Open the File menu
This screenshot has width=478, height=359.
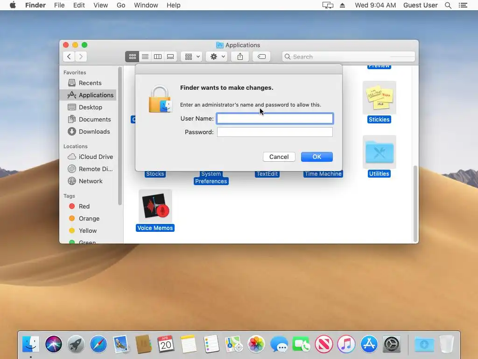[59, 5]
